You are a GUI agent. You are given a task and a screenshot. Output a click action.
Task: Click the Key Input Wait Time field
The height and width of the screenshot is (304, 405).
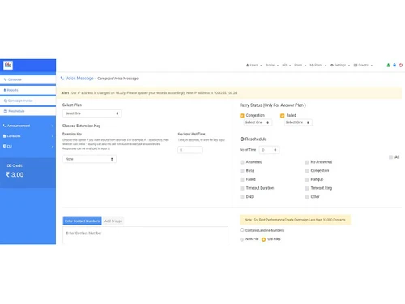coord(190,150)
